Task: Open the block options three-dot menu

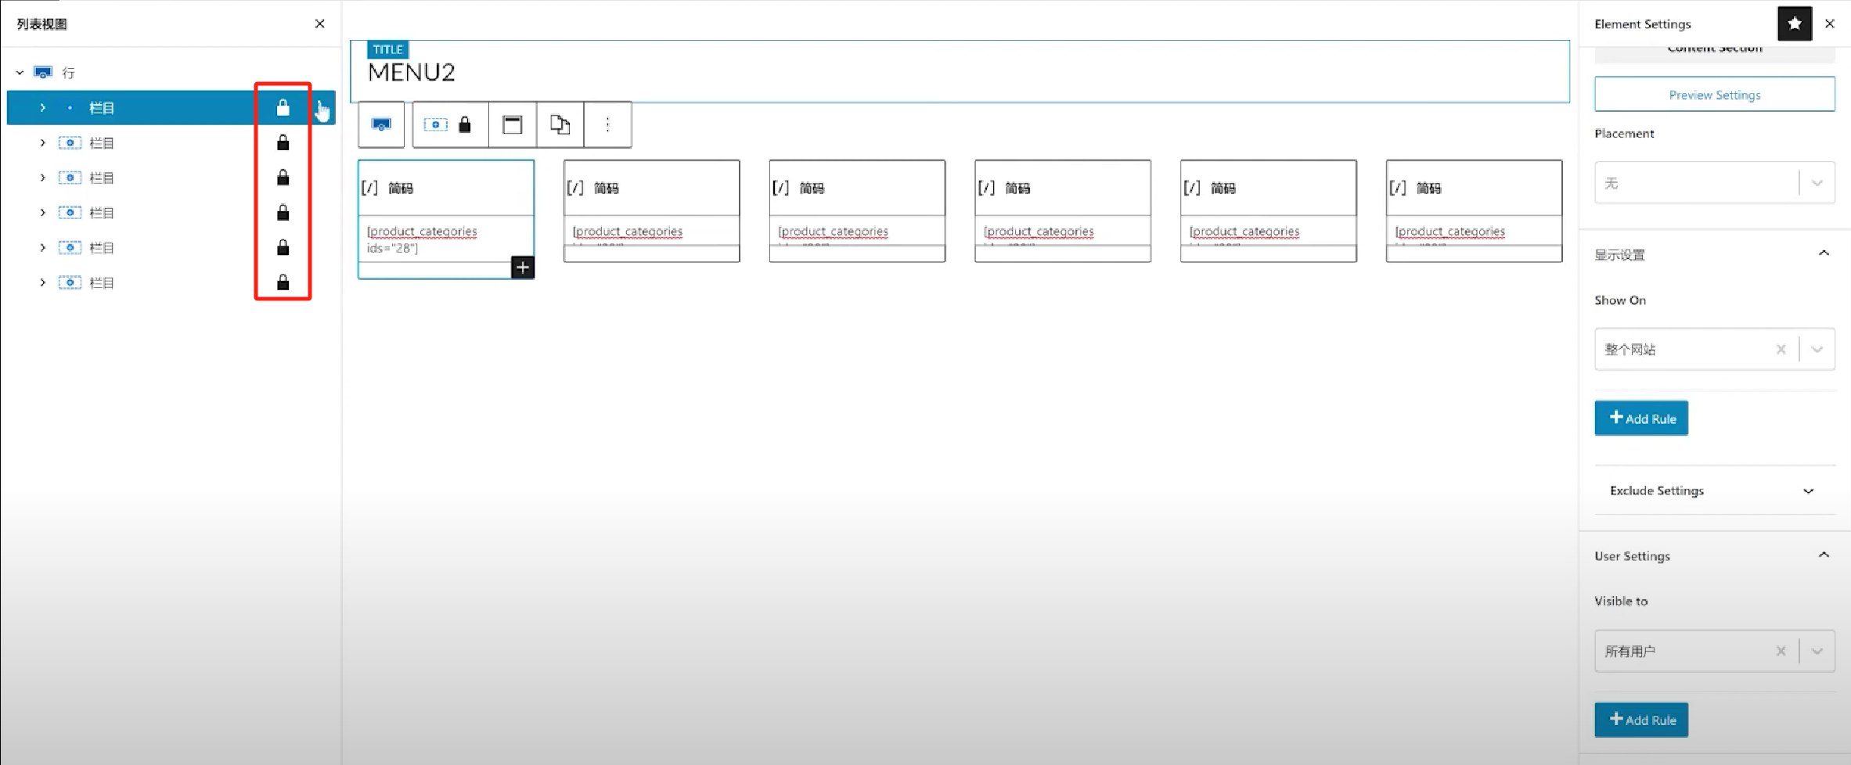Action: 607,124
